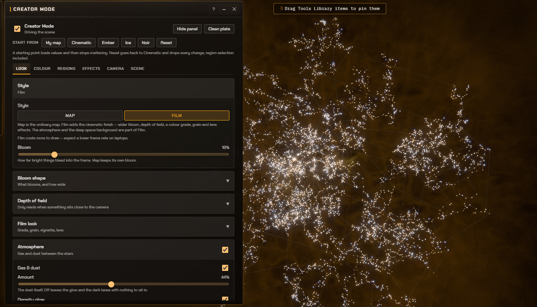Disable the Atmosphere checkbox
Screen dimensions: 537x307
[x=225, y=250]
